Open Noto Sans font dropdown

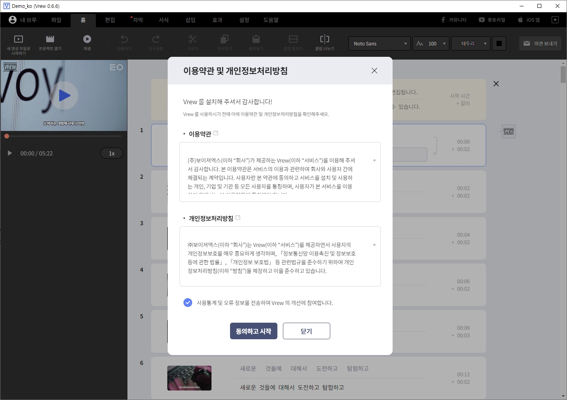coord(380,43)
